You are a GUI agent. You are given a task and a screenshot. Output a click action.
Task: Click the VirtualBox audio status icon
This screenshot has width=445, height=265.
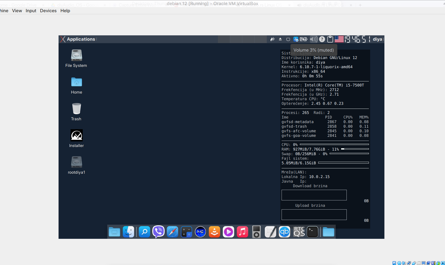tap(404, 263)
